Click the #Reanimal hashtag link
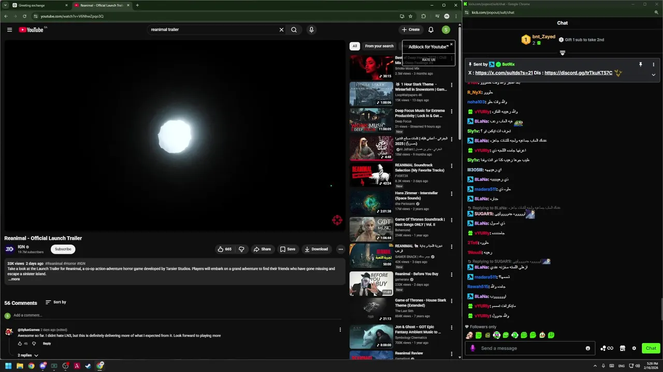The width and height of the screenshot is (663, 372). point(54,263)
